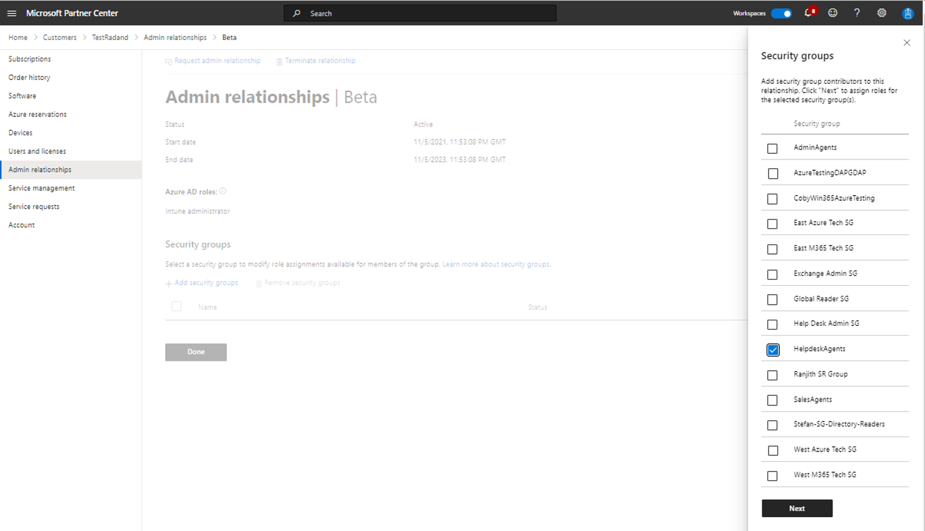Screen dimensions: 925x531
Task: Tick the select-all checkbox beside Name column
Action: click(176, 306)
